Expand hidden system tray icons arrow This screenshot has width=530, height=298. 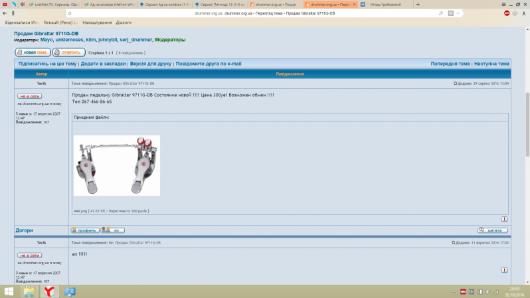[x=454, y=291]
